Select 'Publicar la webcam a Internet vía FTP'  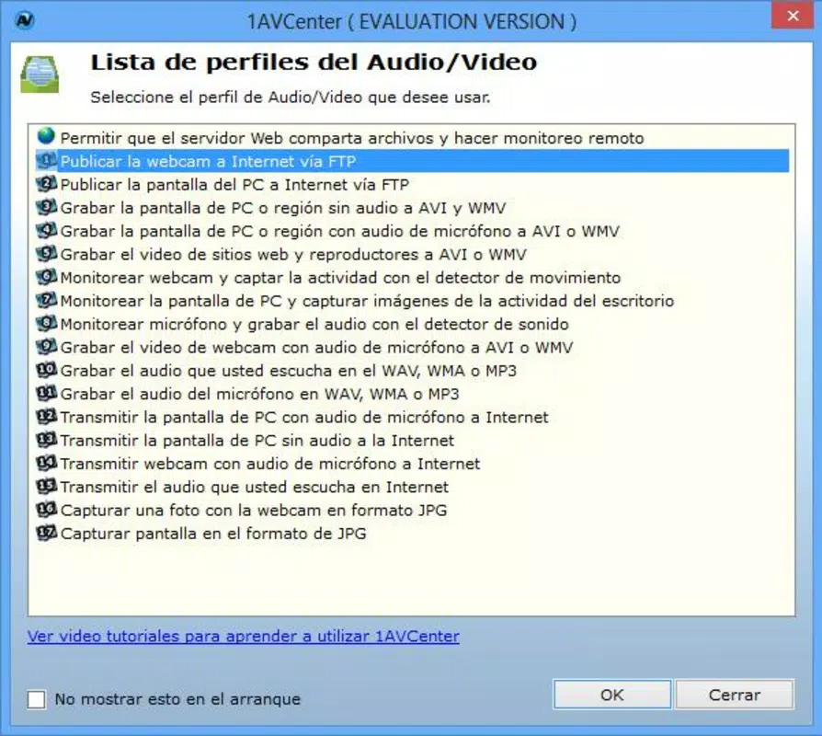click(208, 161)
